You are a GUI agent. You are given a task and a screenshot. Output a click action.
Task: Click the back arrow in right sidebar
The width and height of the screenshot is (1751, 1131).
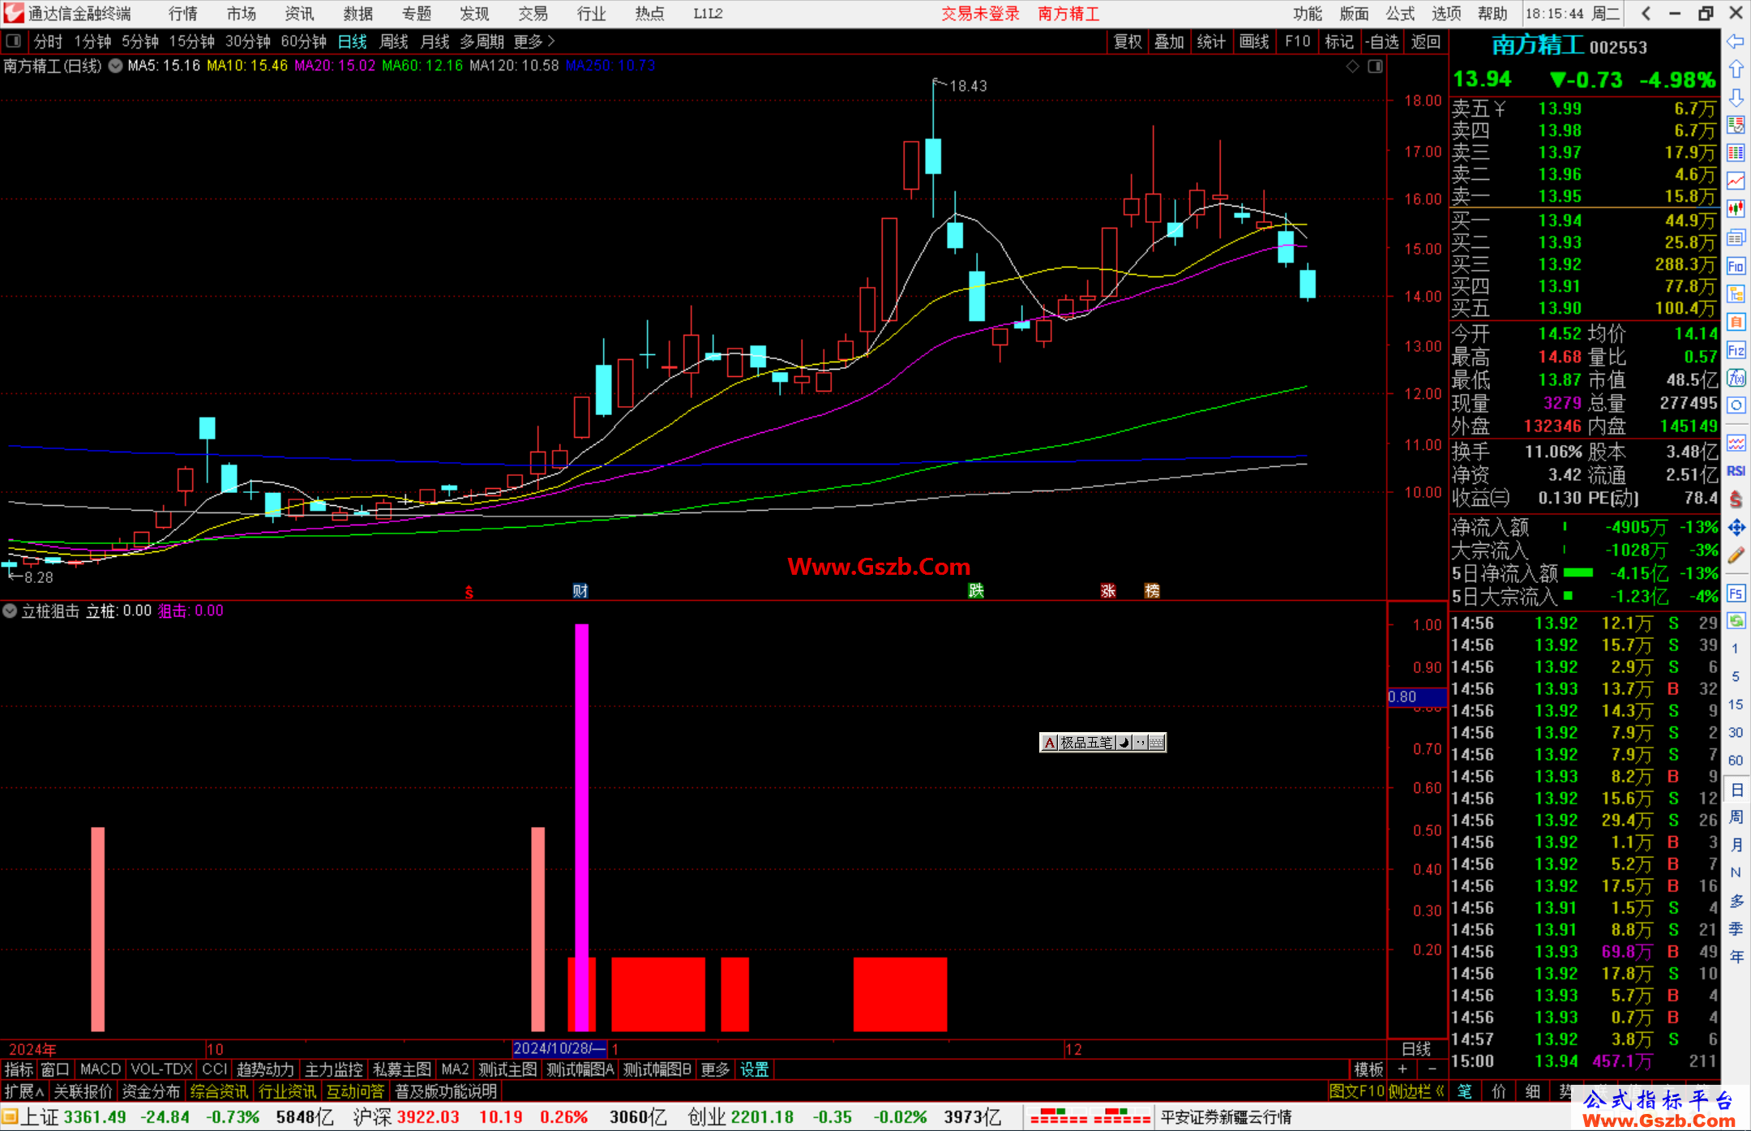1736,41
